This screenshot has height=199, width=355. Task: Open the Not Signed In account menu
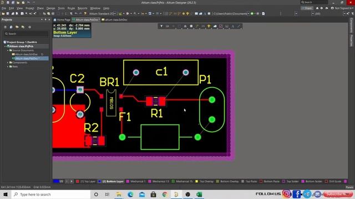343,8
